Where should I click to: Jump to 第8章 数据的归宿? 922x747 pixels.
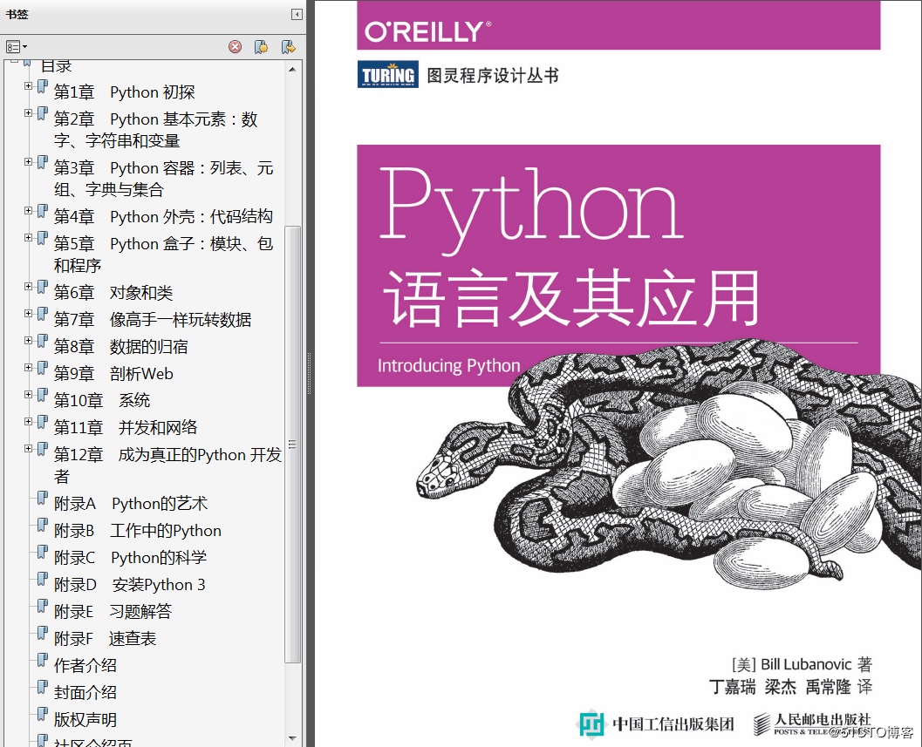tap(120, 347)
